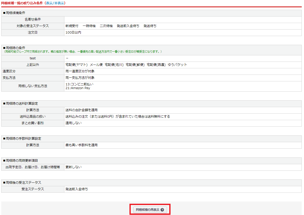This screenshot has width=304, height=215.
Task: Click the 同梱後の受注ステータス section header
Action: tap(22, 183)
